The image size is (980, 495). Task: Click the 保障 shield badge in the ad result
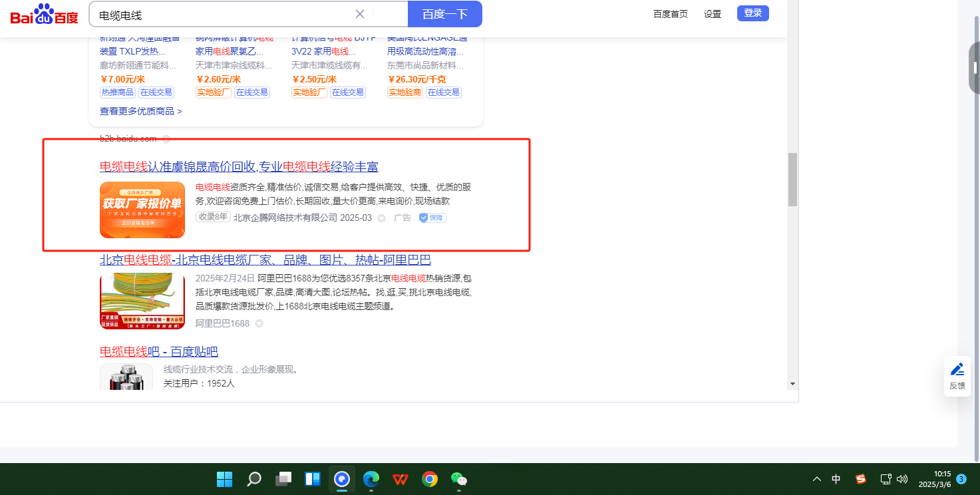point(432,218)
